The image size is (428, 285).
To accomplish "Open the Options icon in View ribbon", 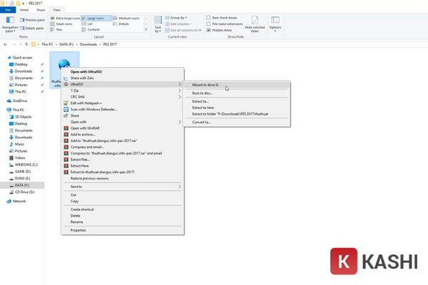I will pyautogui.click(x=275, y=21).
